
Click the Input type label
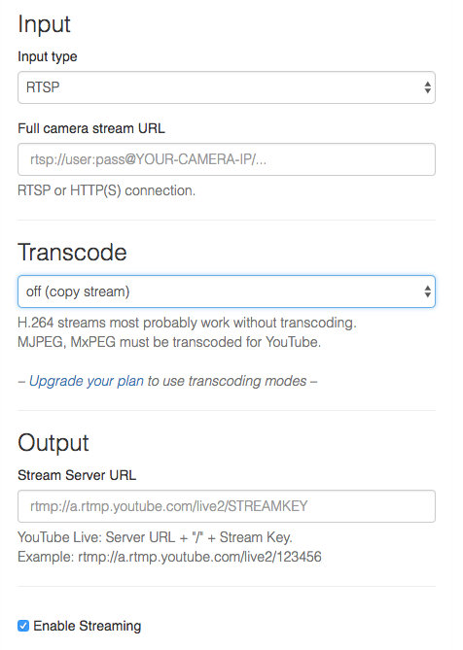48,56
